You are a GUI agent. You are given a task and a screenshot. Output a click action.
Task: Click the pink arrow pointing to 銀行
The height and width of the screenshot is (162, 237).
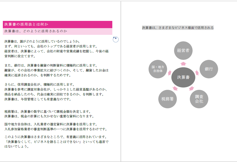pos(197,73)
